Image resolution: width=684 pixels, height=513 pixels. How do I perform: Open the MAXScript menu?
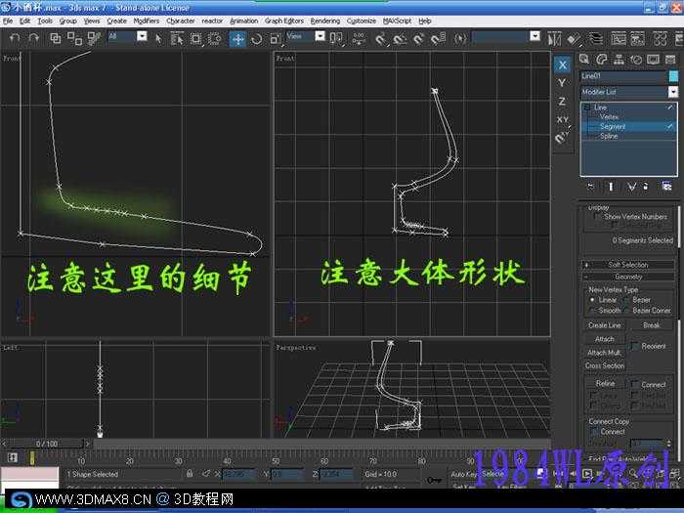pyautogui.click(x=397, y=21)
